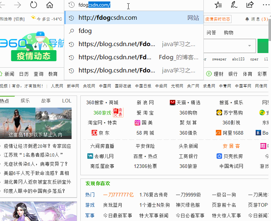Screen dimensions: 271x221
Task: Choose the Fdog_的博客 history suggestion
Action: [134, 57]
